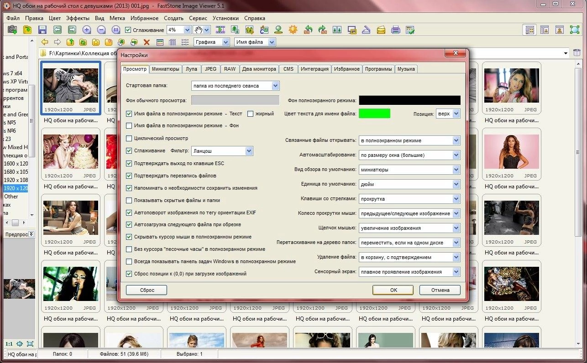Viewport: 587px width, 363px height.
Task: Open the Сенсорный экран dropdown
Action: pyautogui.click(x=409, y=272)
